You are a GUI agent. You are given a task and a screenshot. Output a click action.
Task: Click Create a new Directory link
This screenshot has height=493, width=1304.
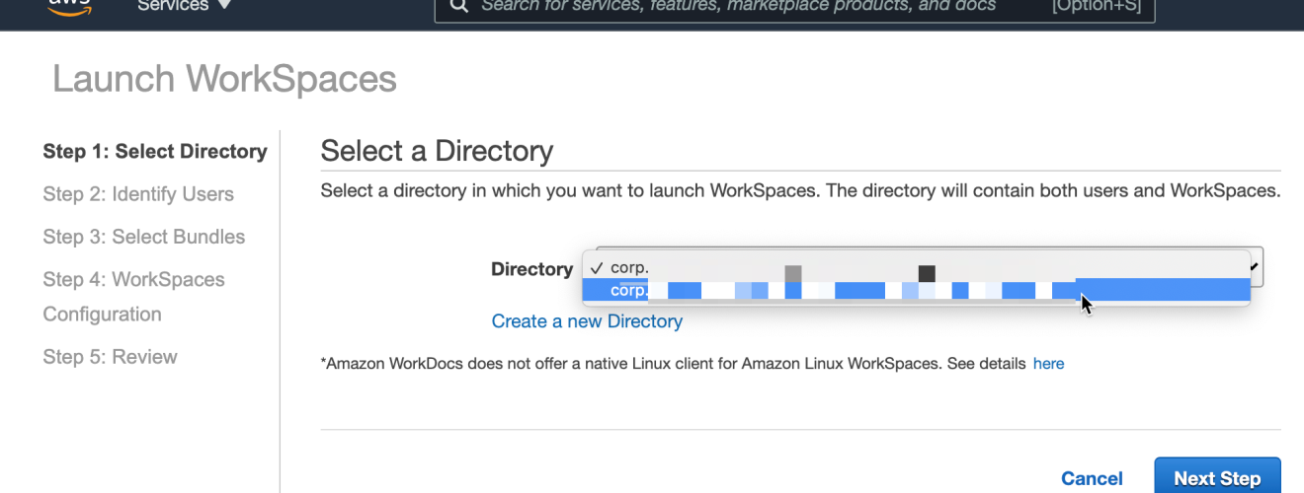tap(587, 321)
